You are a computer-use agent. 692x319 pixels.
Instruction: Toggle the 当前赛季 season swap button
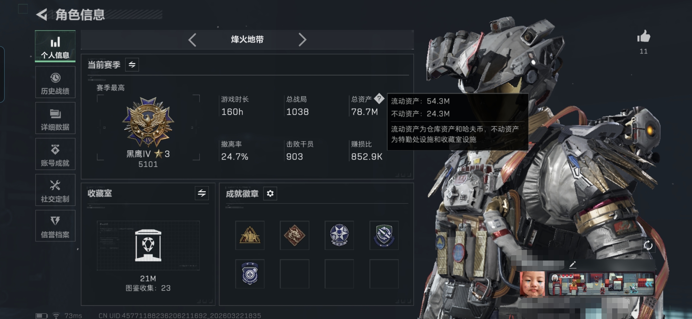[x=132, y=64]
